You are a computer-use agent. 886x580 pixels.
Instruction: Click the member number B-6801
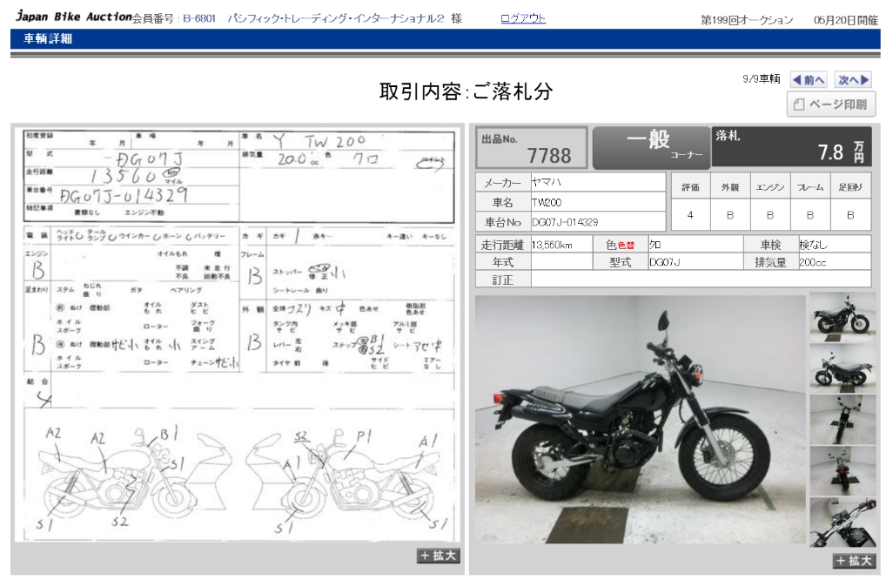[x=199, y=18]
